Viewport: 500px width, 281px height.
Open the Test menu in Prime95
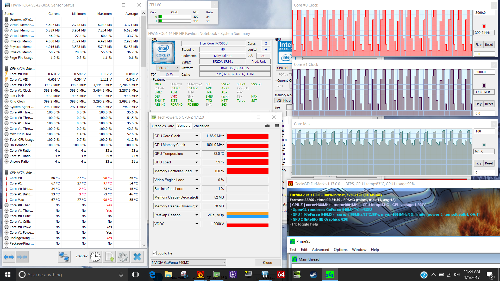click(x=293, y=250)
